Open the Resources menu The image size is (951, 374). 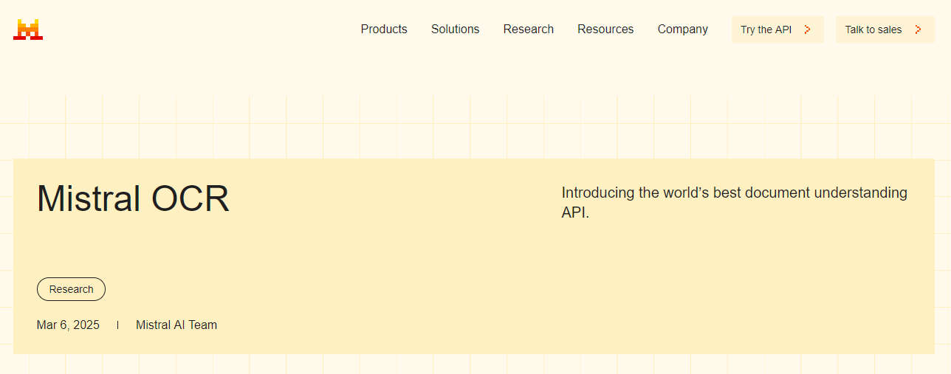point(605,30)
